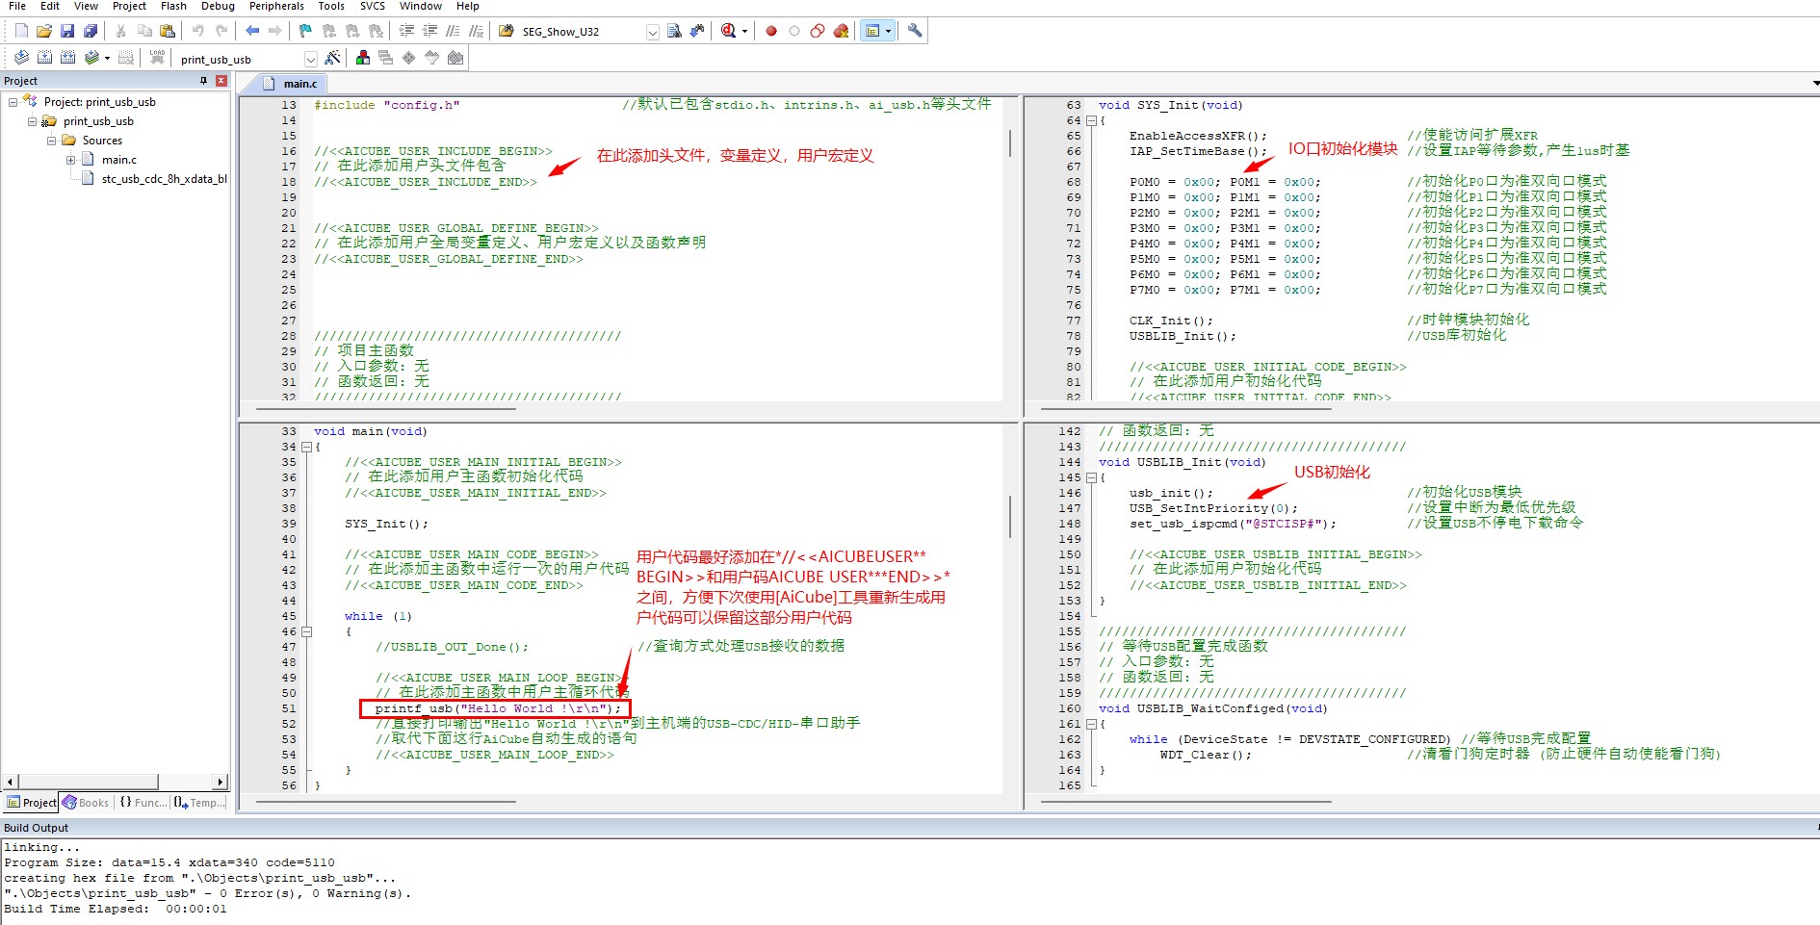Screen dimensions: 1820x925
Task: Open the Peripherals menu
Action: 276,6
